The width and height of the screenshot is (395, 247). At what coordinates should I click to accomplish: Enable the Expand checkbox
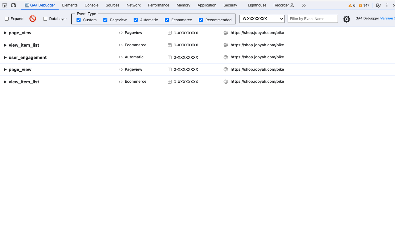(6, 19)
